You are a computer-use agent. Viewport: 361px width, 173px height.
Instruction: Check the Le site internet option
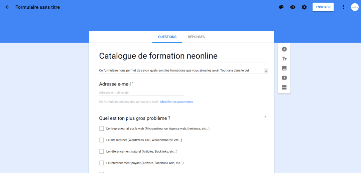(102, 140)
